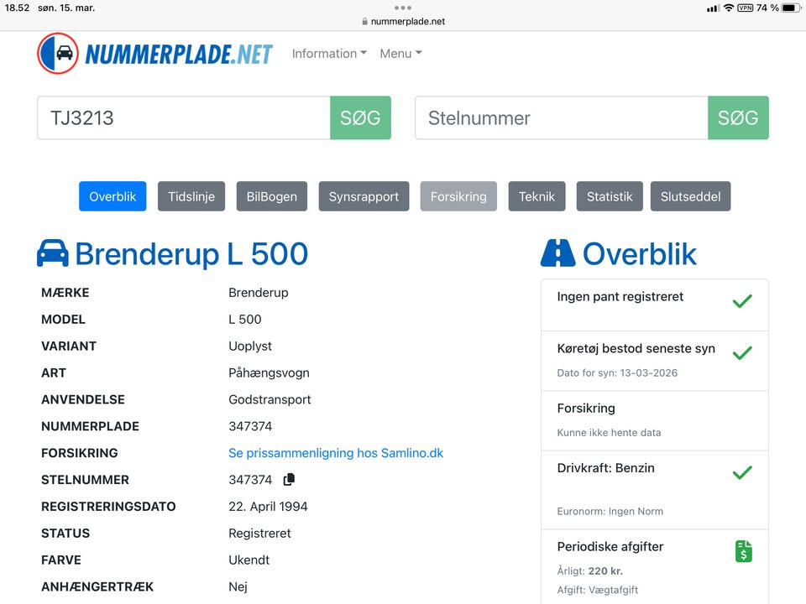Click the MODEL value L 500

click(x=244, y=320)
